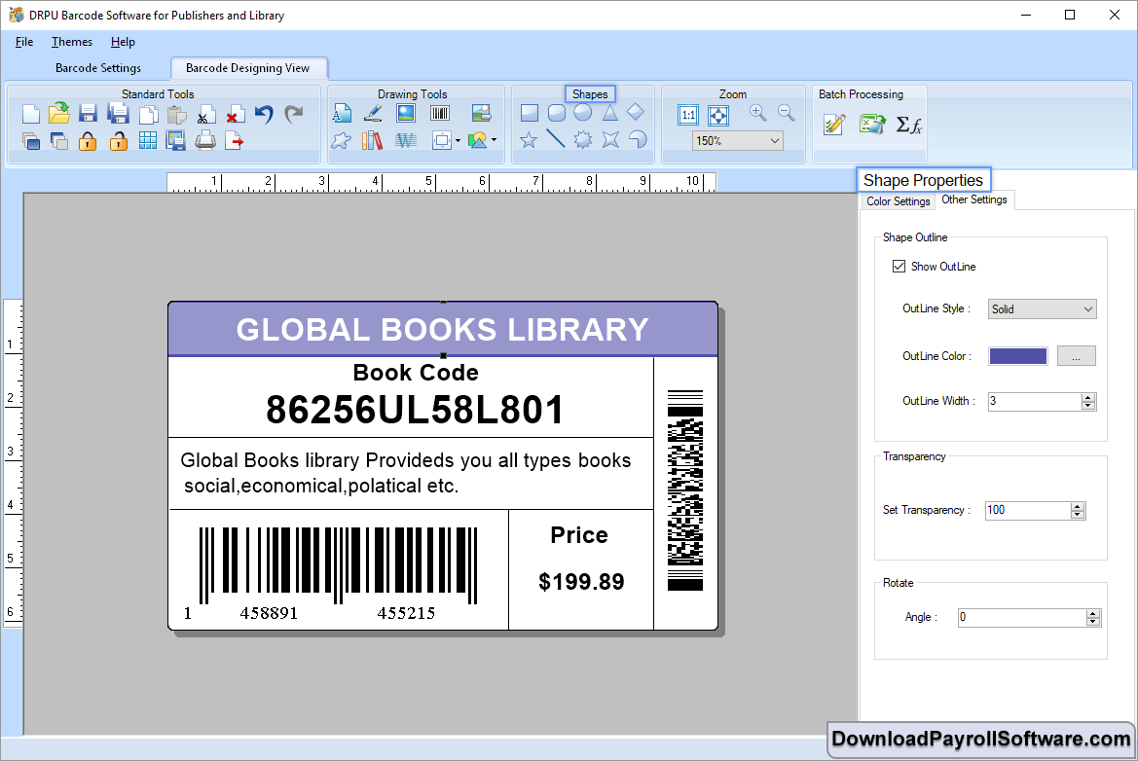
Task: Uncheck the Show OutLine checkbox
Action: click(x=899, y=266)
